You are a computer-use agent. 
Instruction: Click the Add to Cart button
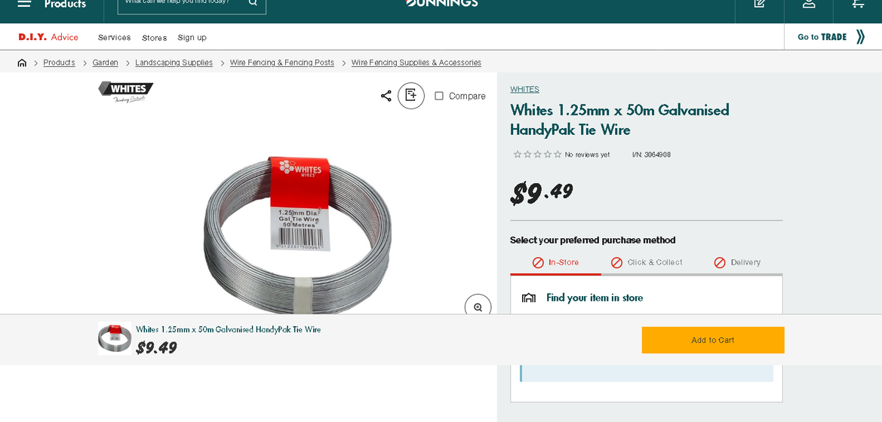pyautogui.click(x=713, y=340)
